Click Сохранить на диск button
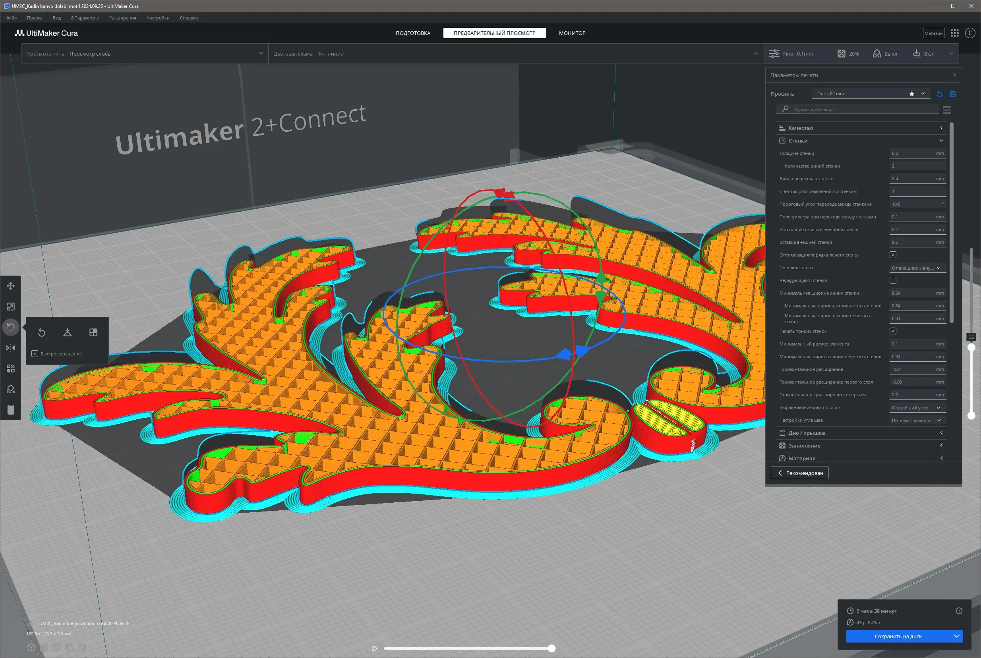Screen dimensions: 981x658 click(898, 636)
